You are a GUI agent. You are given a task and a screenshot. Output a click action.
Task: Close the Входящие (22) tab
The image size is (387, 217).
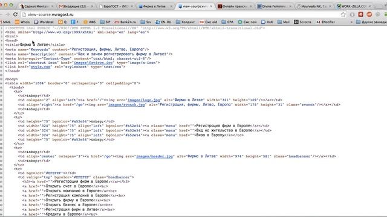click(x=92, y=6)
